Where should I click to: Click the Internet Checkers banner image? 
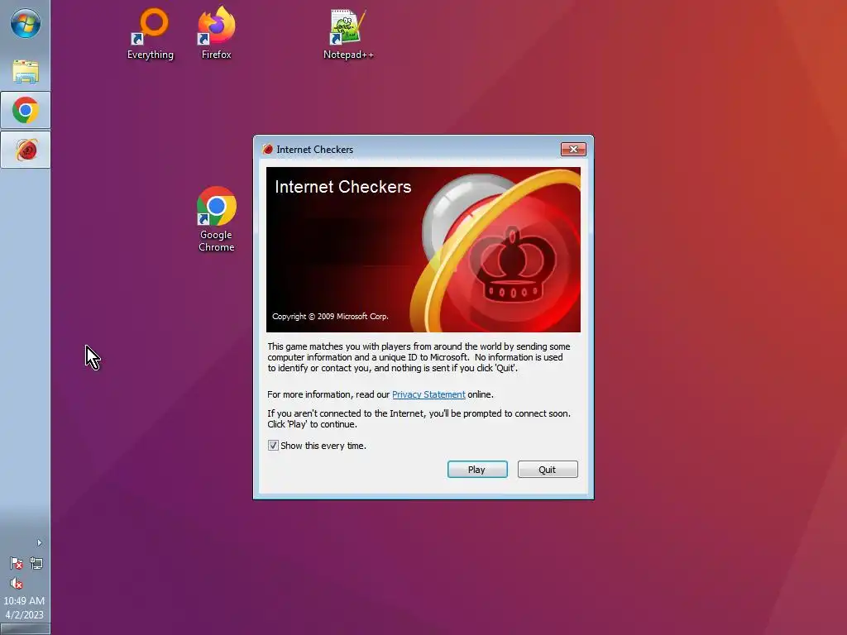click(423, 250)
